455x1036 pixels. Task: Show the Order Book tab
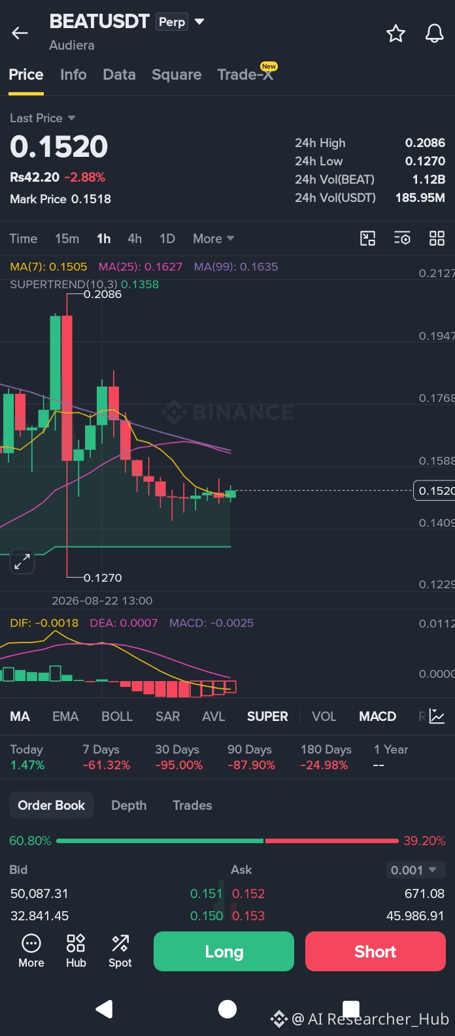click(x=52, y=805)
